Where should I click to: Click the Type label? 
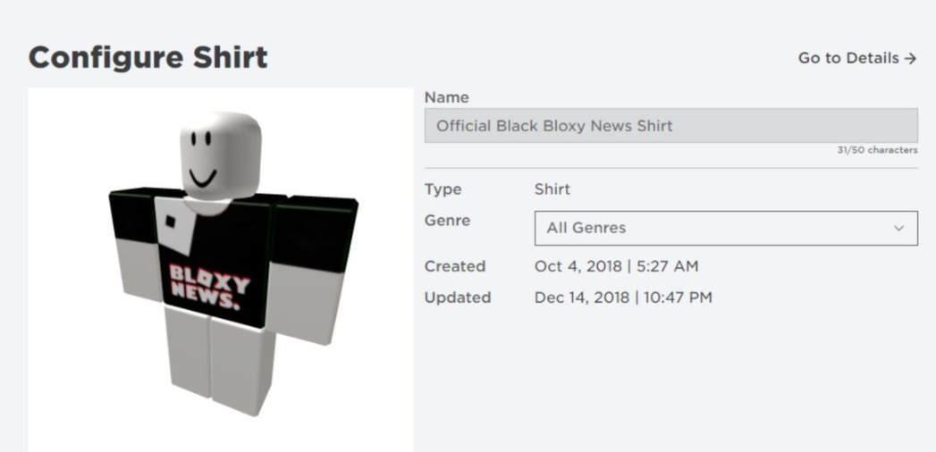443,189
